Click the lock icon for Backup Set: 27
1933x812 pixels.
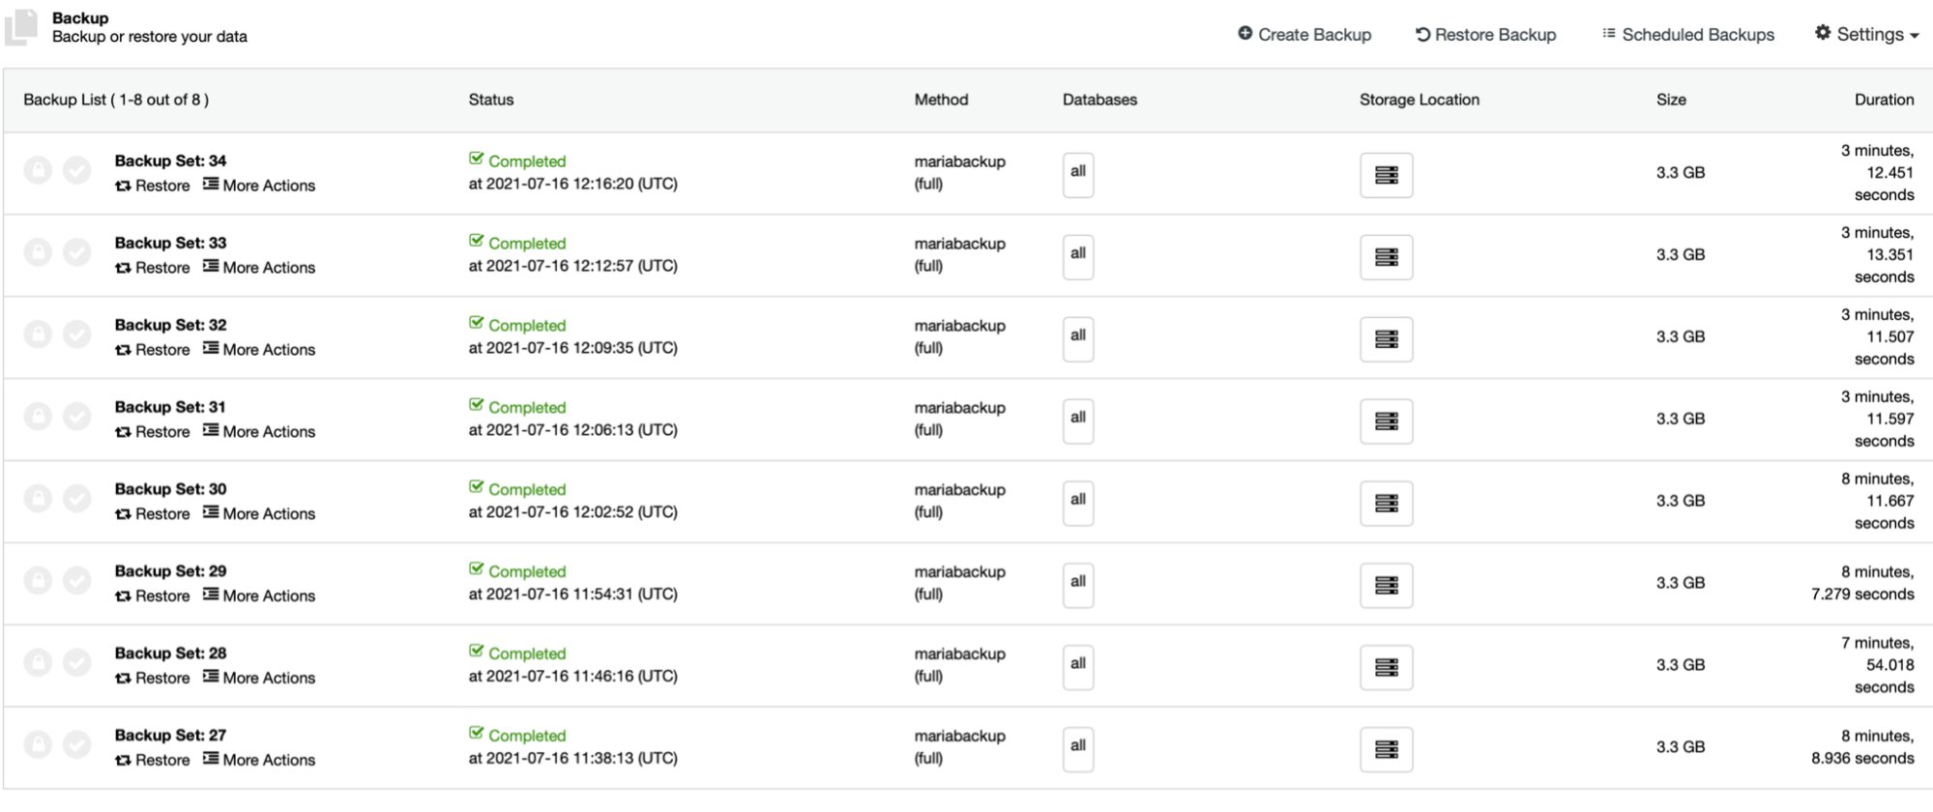coord(38,745)
